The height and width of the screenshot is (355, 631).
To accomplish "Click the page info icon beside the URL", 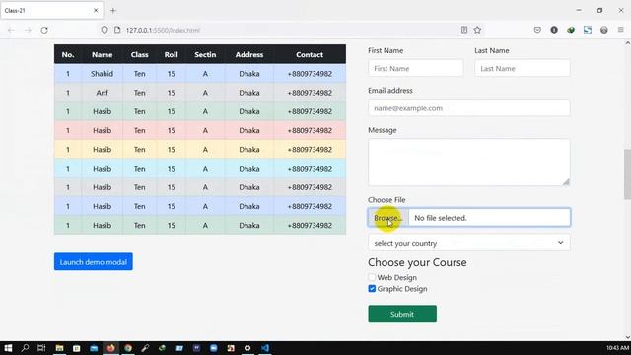I will tap(117, 30).
